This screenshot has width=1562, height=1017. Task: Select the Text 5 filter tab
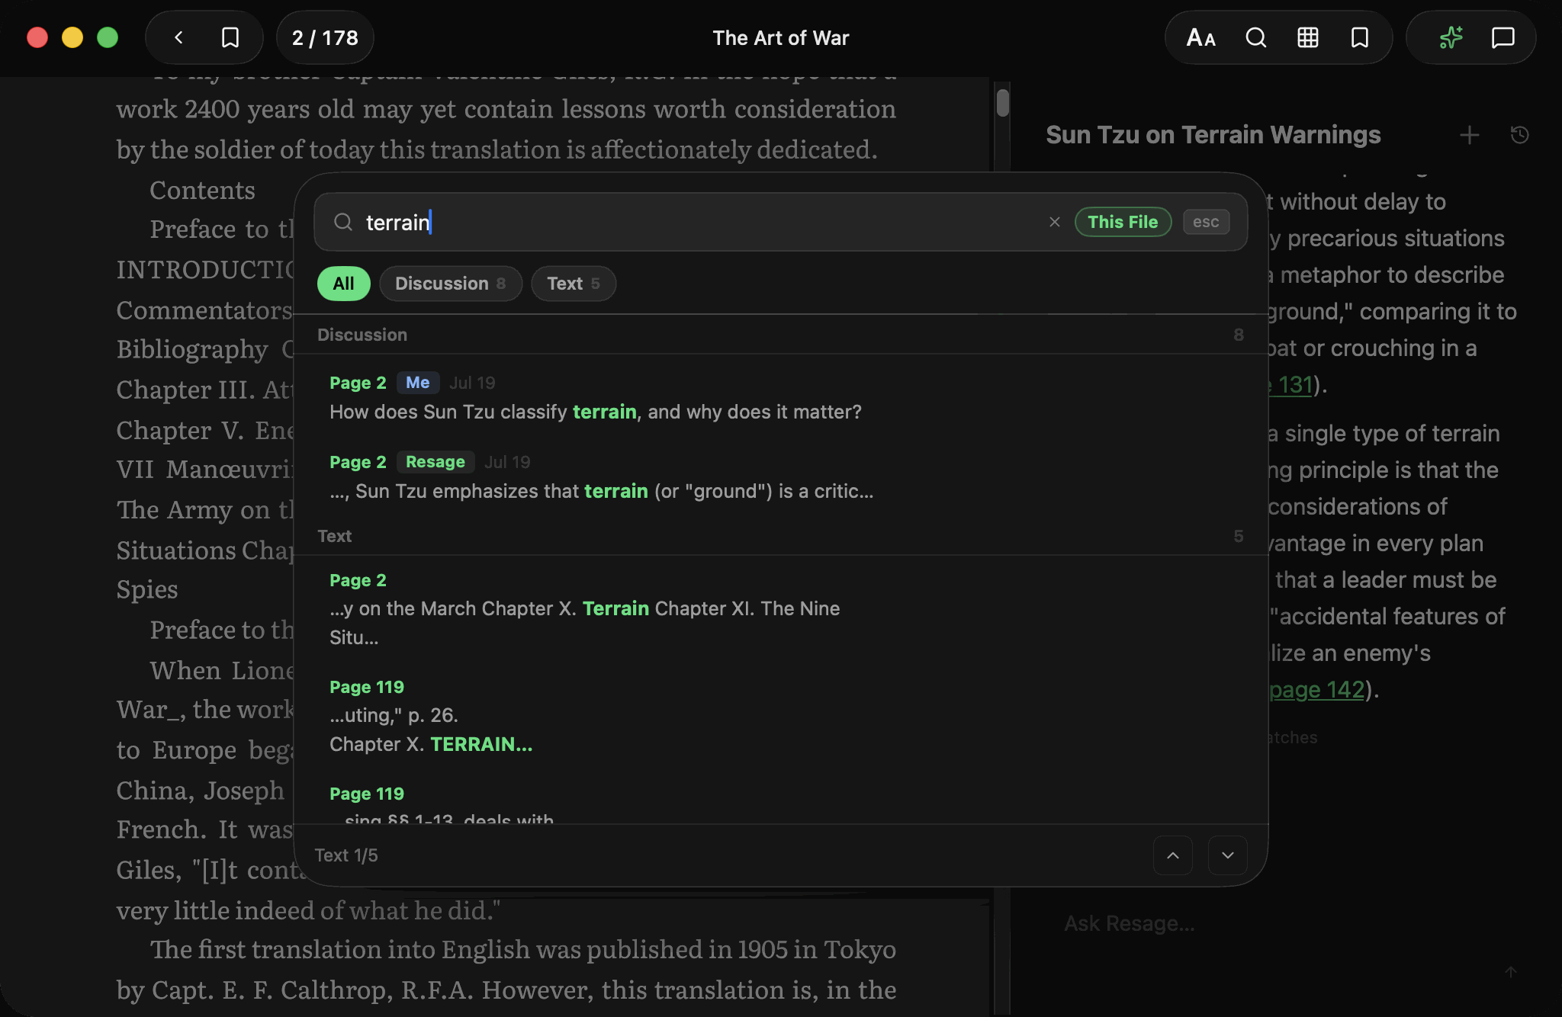pos(574,284)
